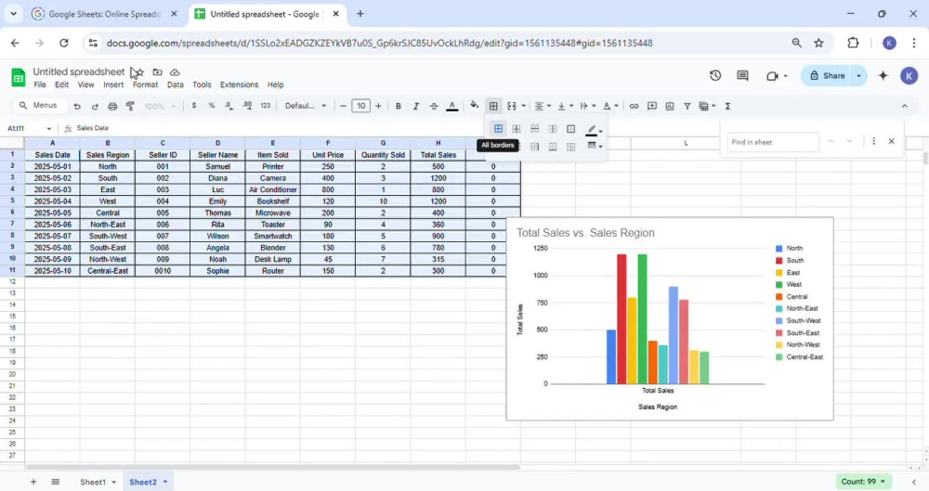Toggle italic formatting

[416, 106]
